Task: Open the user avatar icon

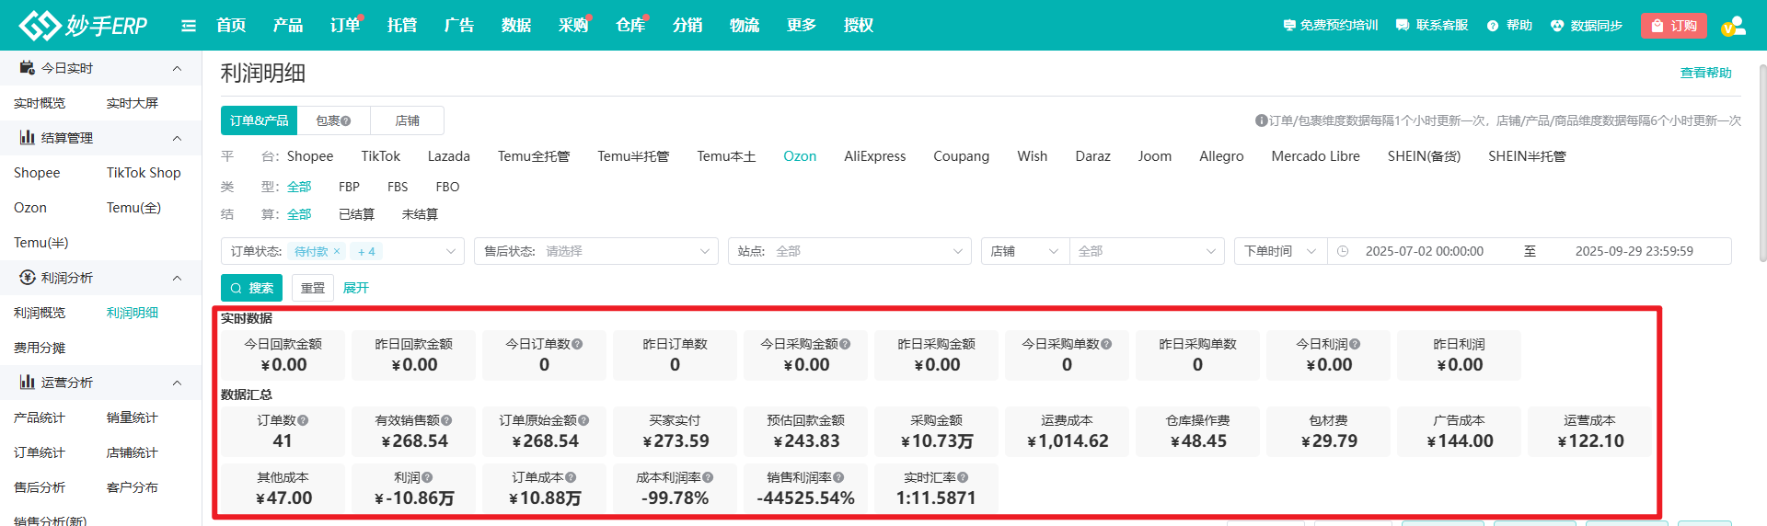Action: click(1733, 26)
